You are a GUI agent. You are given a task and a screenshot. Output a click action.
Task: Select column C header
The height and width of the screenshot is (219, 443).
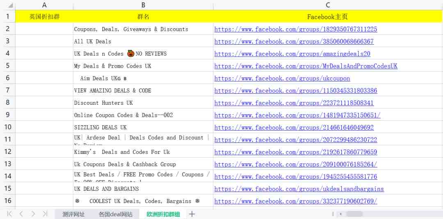pos(328,5)
